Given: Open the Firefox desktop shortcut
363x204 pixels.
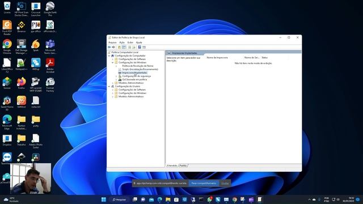Looking at the screenshot, I should 22,83.
